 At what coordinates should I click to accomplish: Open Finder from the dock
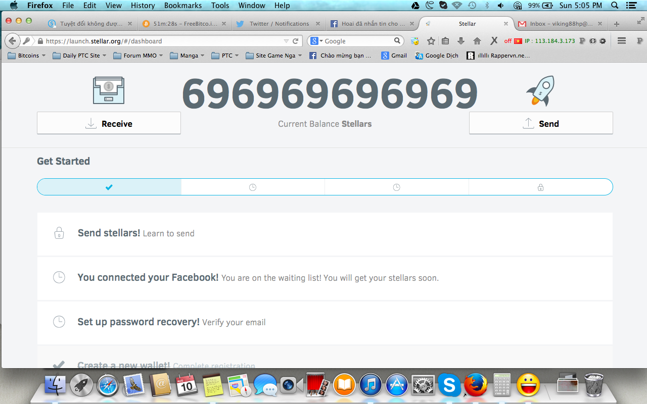tap(56, 386)
